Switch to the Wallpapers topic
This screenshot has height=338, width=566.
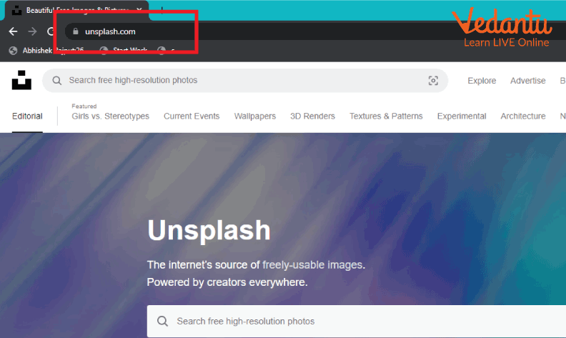(255, 116)
